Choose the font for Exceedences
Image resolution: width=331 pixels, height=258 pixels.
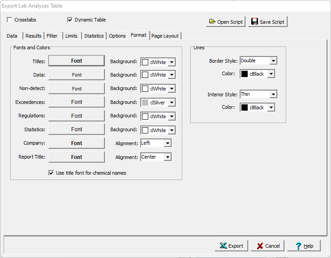click(77, 102)
